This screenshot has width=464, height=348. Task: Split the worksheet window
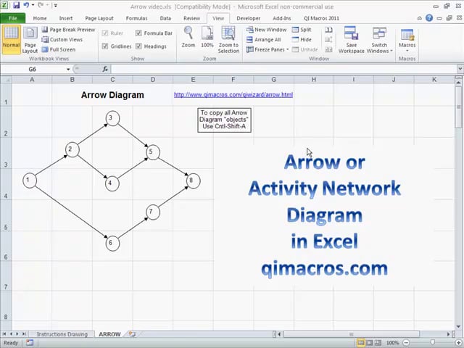[302, 30]
